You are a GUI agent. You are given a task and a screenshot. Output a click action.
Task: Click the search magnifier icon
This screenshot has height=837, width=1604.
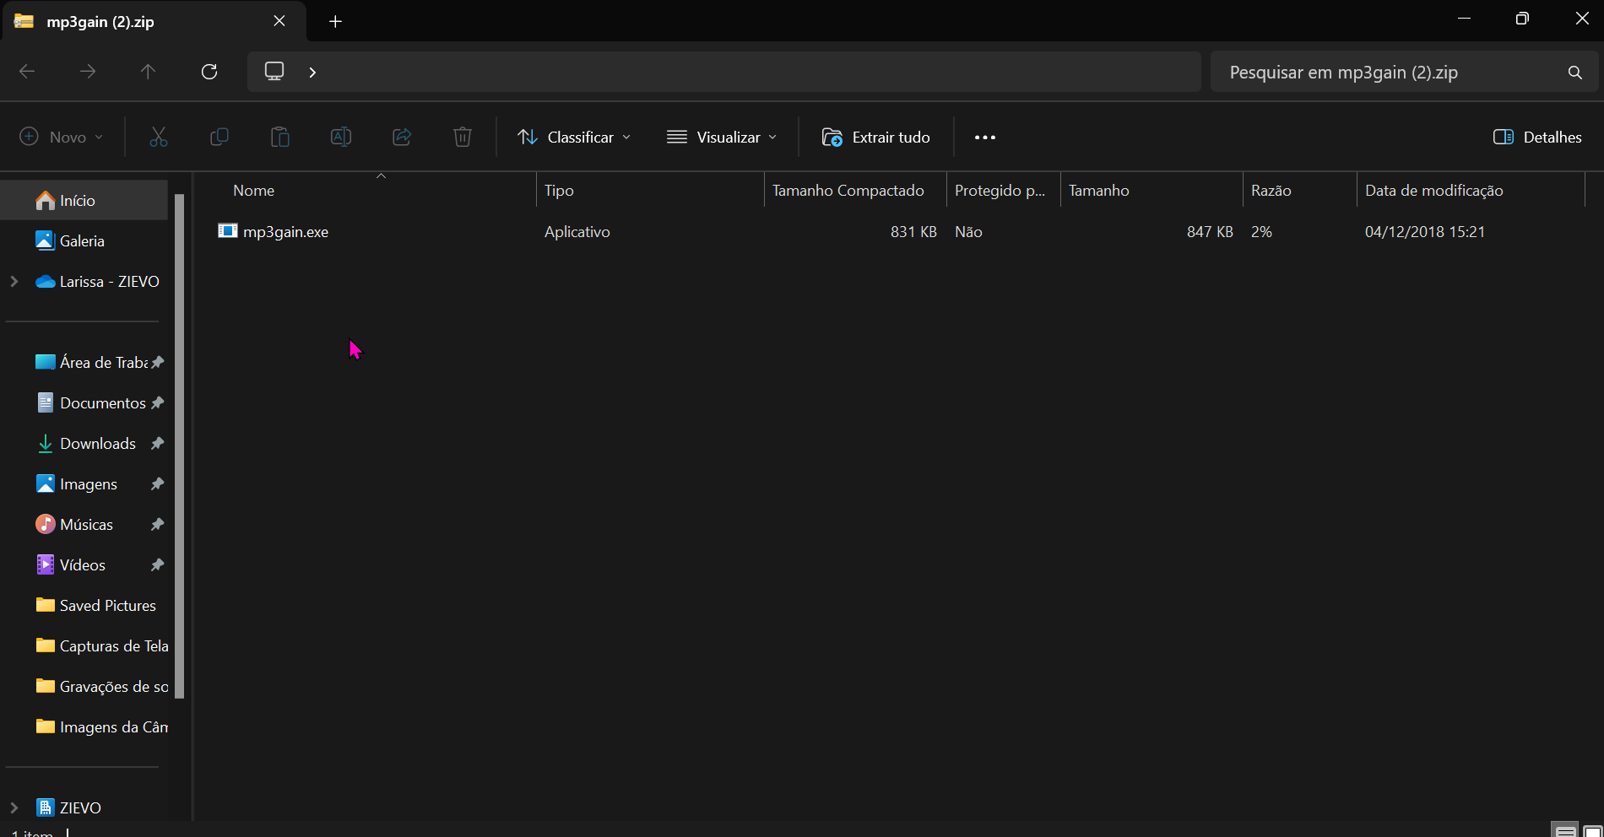[1574, 73]
